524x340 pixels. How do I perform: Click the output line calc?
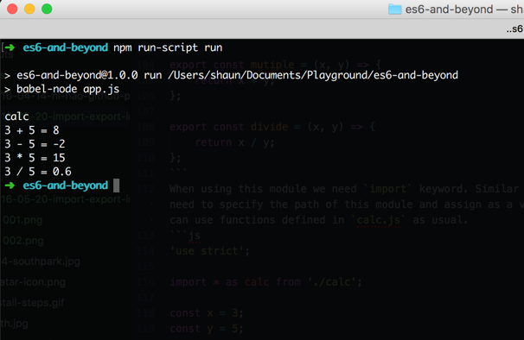pyautogui.click(x=16, y=116)
